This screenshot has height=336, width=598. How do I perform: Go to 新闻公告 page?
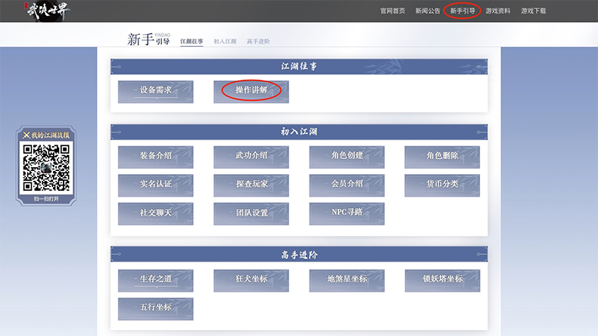tap(428, 11)
